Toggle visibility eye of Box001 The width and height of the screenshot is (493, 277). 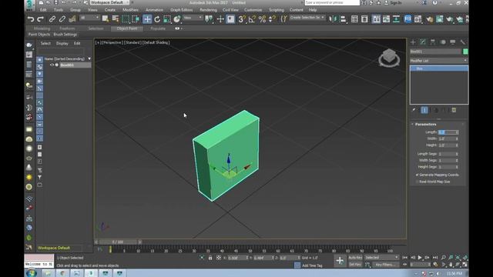(52, 65)
